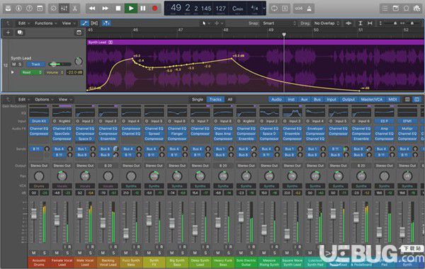This screenshot has height=269, width=425.
Task: Click the green Play button
Action: click(x=131, y=8)
